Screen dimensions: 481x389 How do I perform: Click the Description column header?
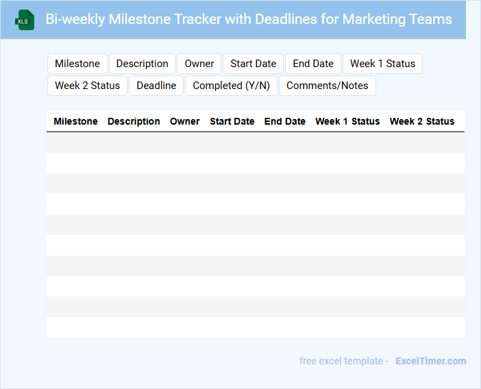coord(134,121)
